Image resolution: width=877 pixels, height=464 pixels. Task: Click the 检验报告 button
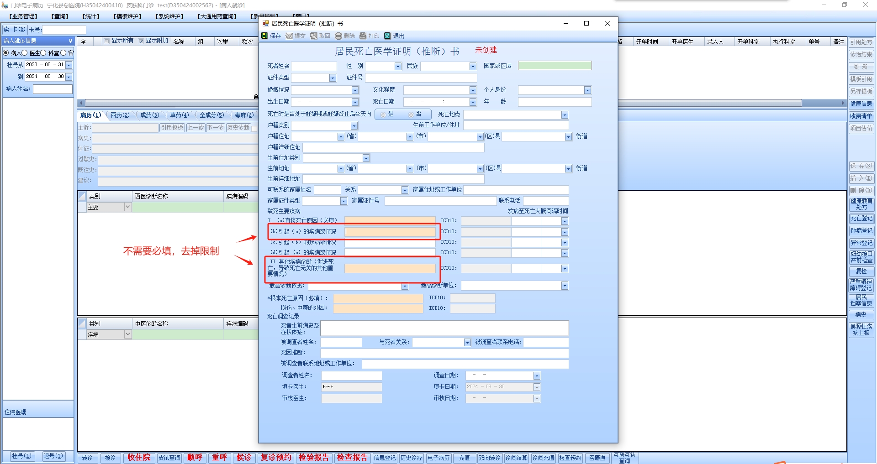pyautogui.click(x=314, y=457)
